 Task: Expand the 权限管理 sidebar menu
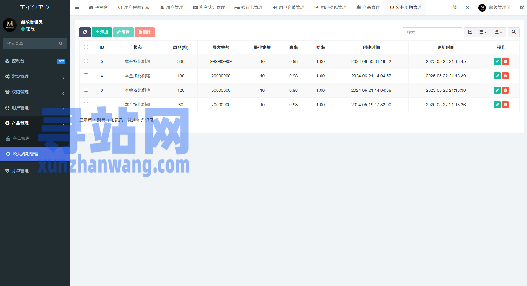[35, 92]
